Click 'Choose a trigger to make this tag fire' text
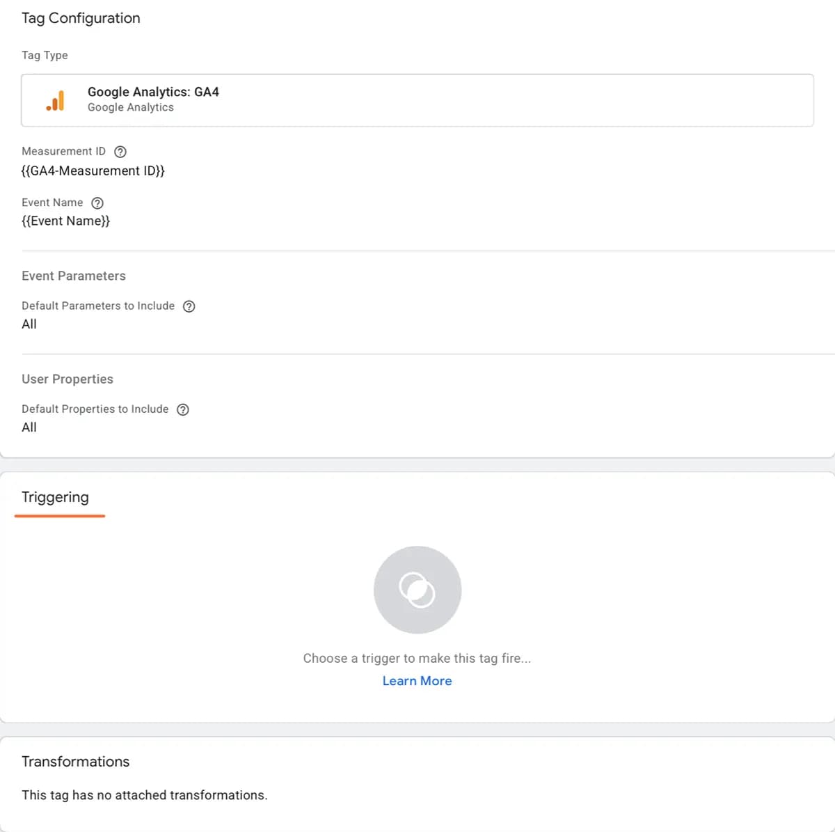Screen dimensions: 835x832 coord(417,658)
